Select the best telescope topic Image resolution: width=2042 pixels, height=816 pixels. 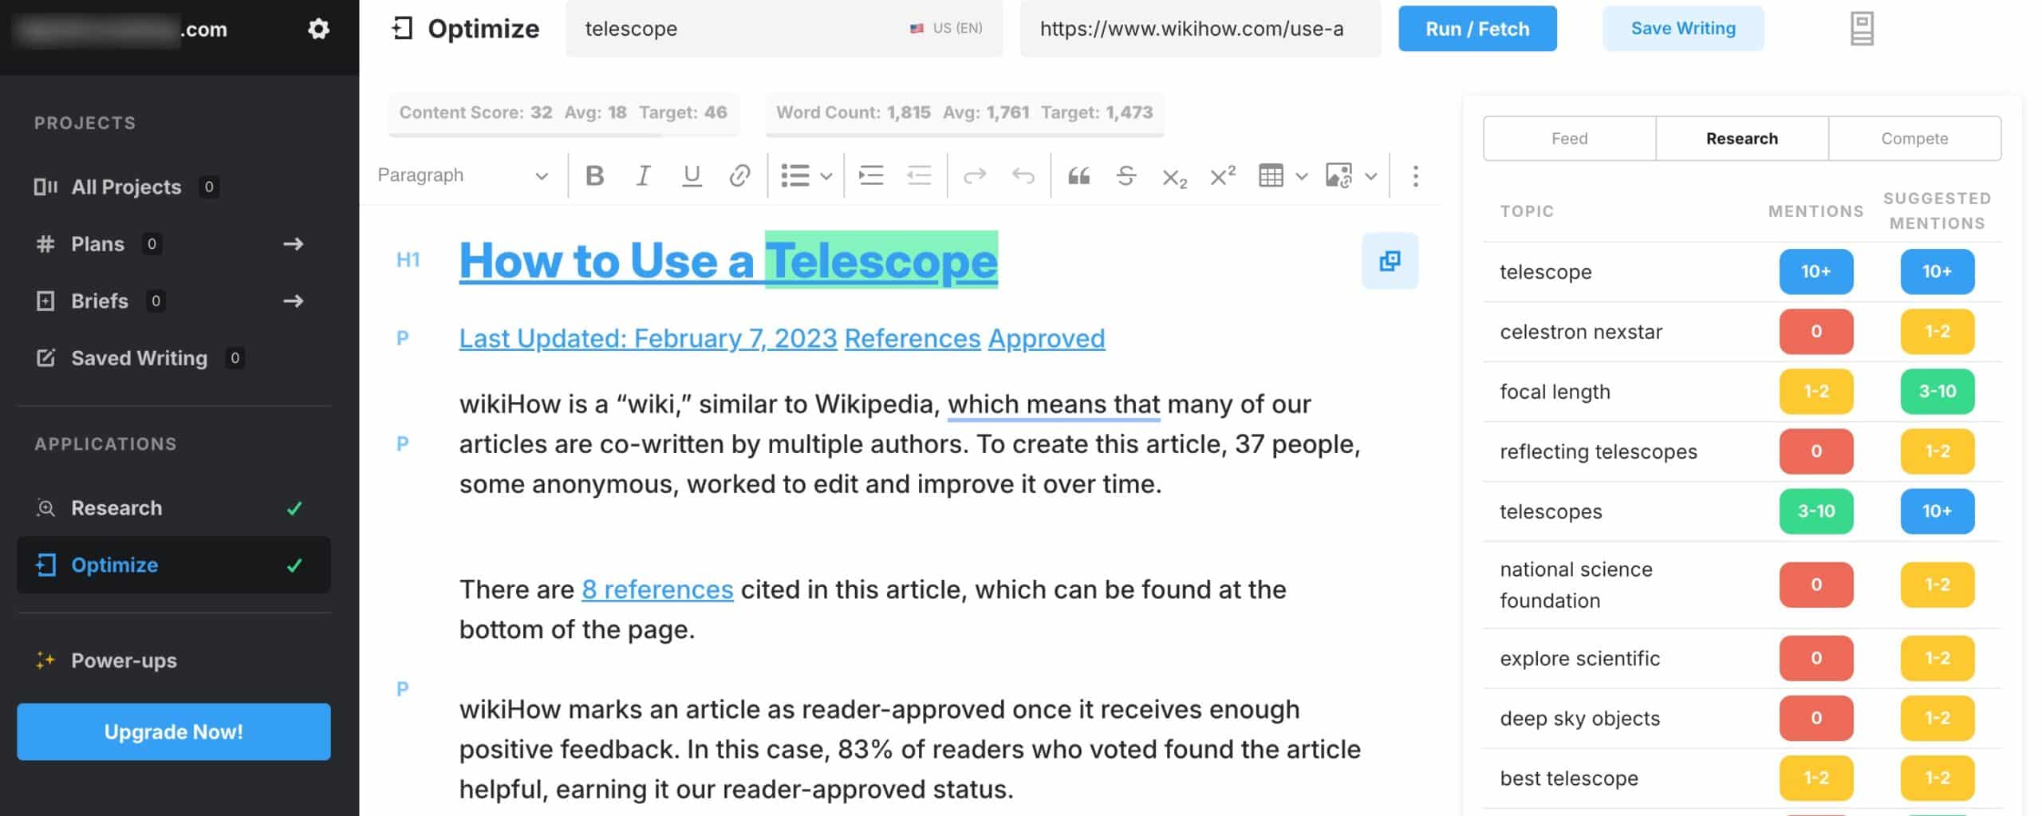point(1568,778)
